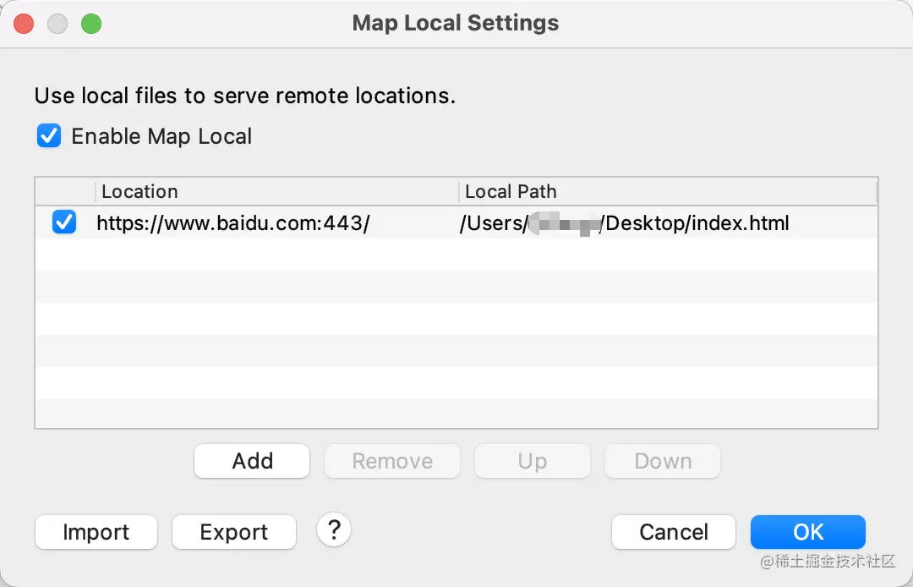
Task: Click the Down button
Action: click(x=663, y=461)
